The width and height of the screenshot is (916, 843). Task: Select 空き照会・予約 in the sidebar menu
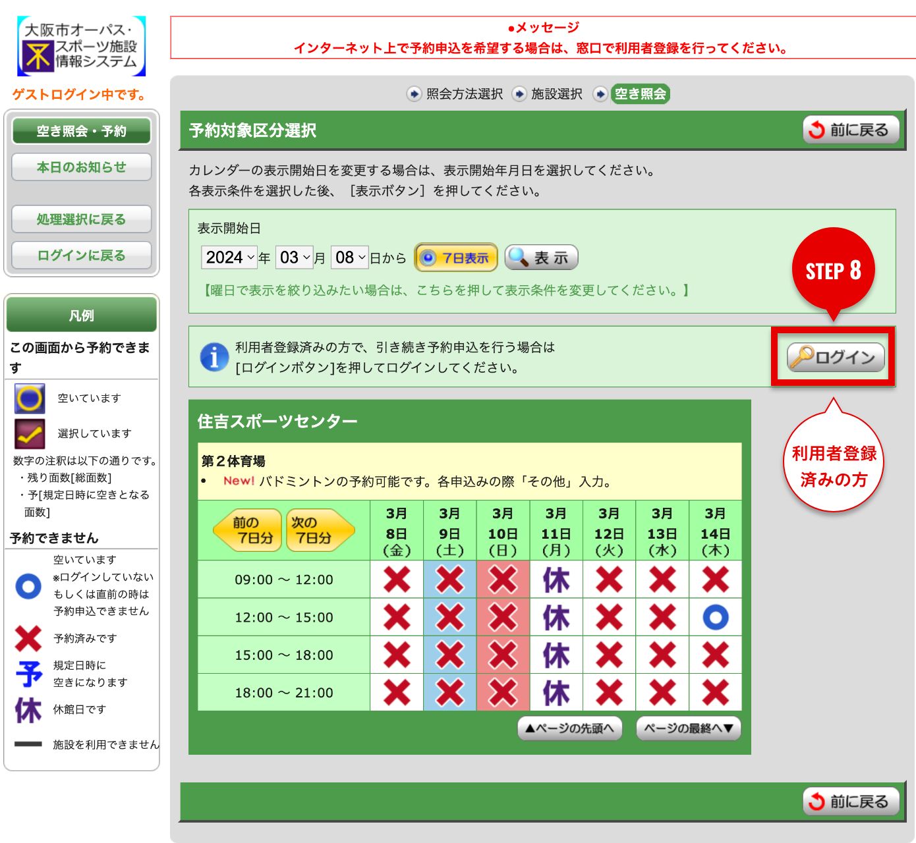pos(81,131)
